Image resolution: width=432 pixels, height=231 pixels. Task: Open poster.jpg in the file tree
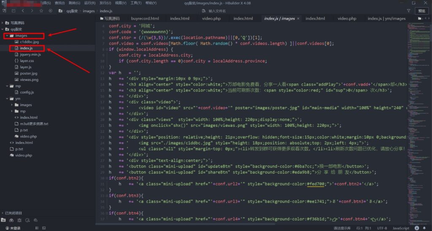point(28,73)
